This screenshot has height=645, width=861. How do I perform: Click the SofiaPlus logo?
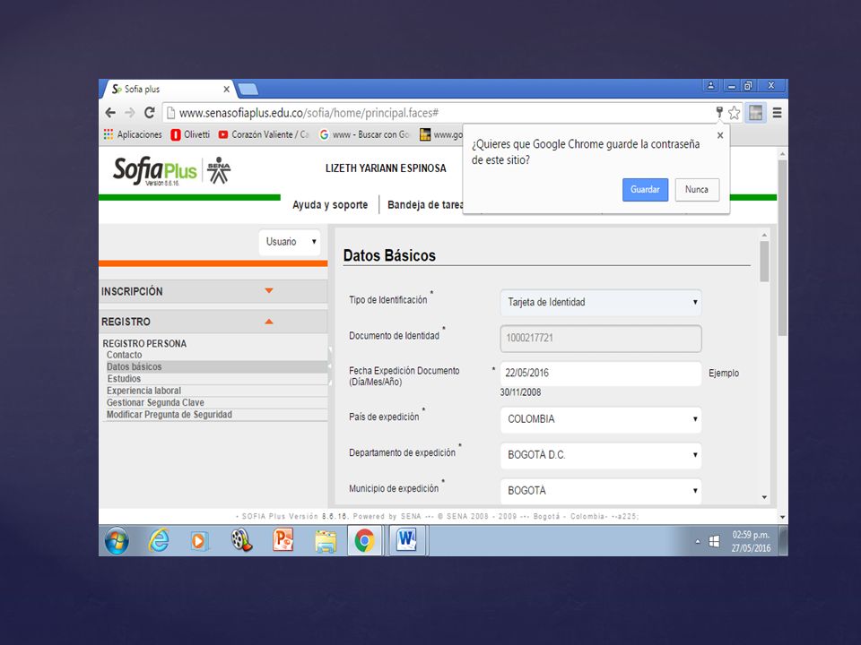click(x=155, y=170)
